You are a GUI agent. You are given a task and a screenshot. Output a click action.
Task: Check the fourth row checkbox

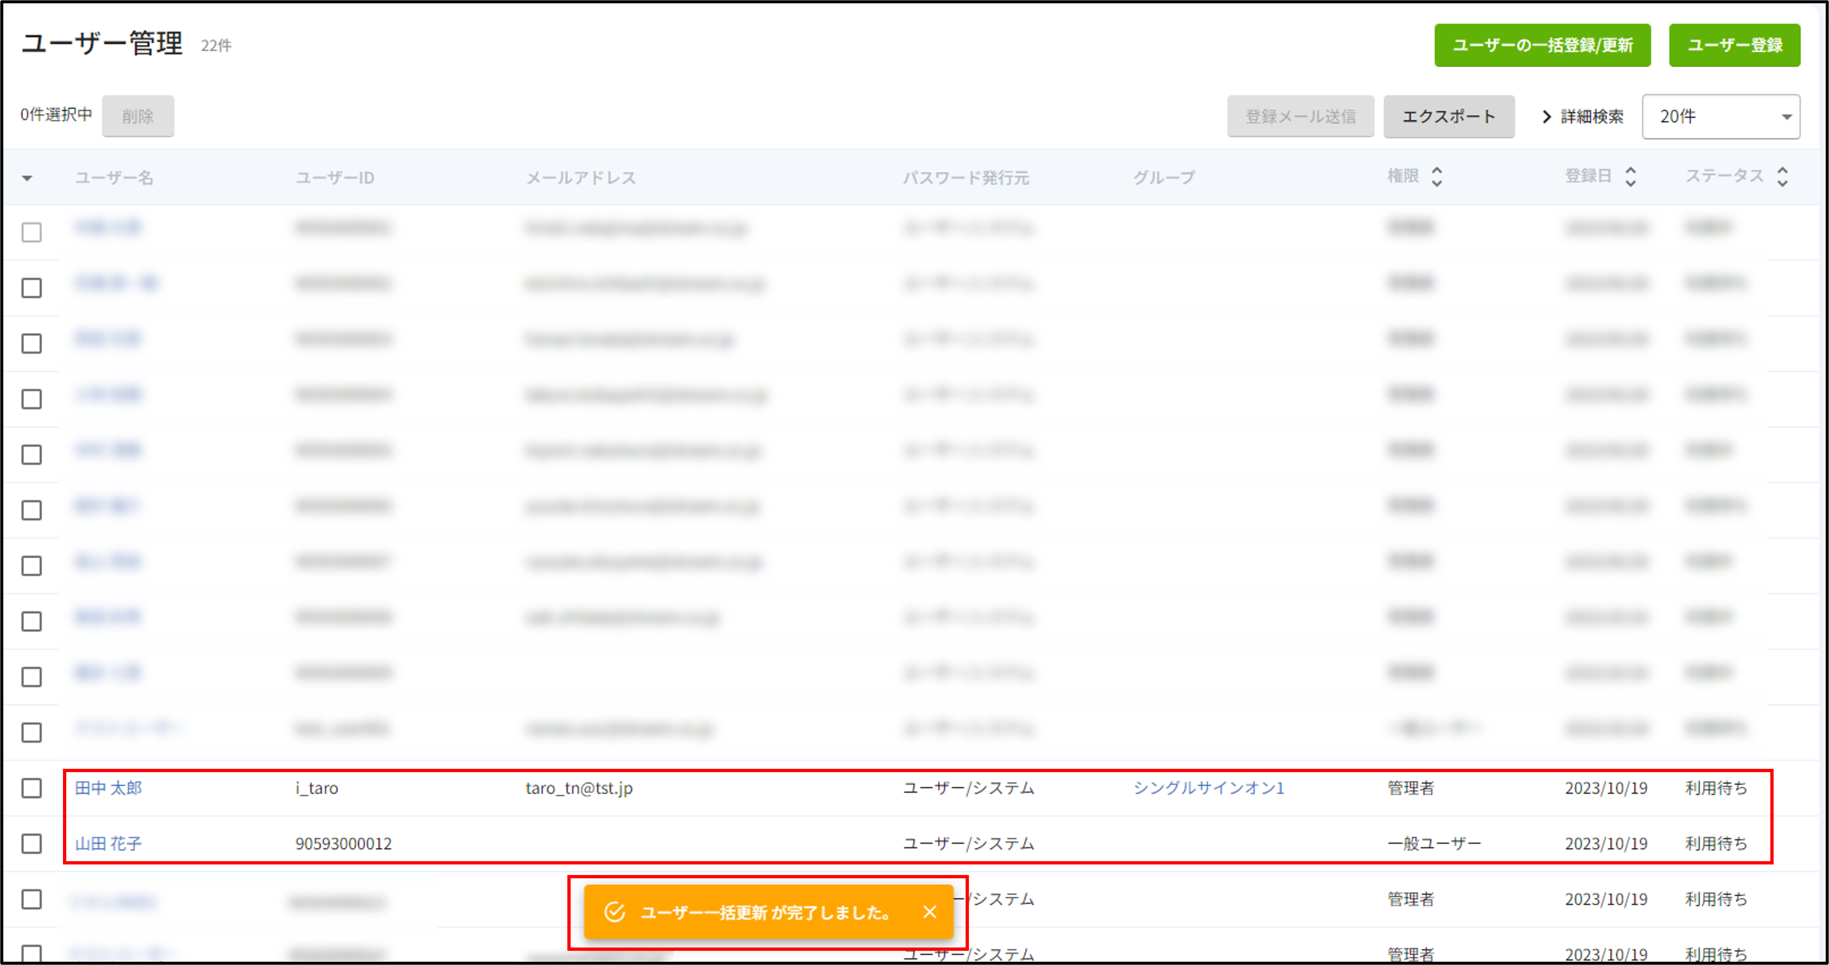[x=31, y=399]
